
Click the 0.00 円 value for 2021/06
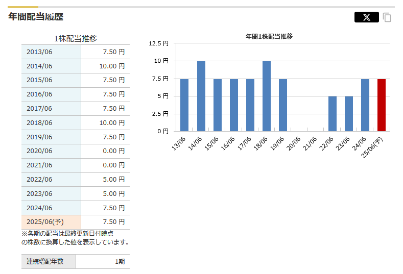pyautogui.click(x=105, y=166)
